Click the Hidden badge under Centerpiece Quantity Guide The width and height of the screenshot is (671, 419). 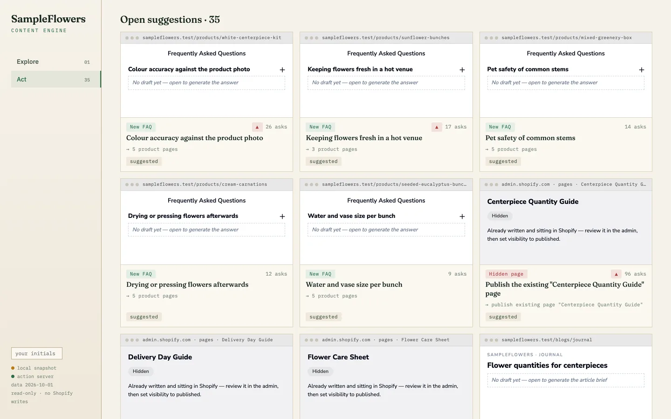point(500,216)
